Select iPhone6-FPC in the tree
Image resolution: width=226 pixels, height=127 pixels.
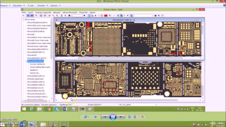pyautogui.click(x=32, y=55)
